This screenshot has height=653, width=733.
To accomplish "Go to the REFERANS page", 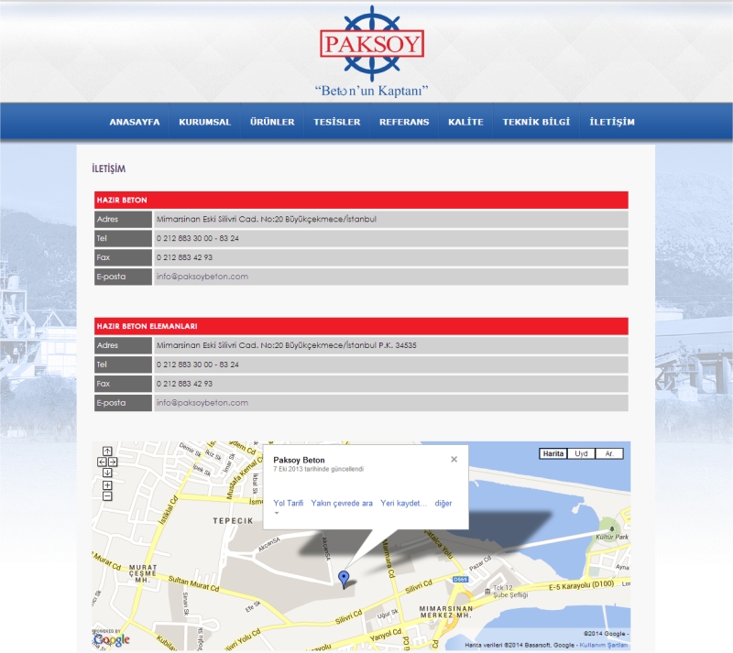I will click(404, 122).
